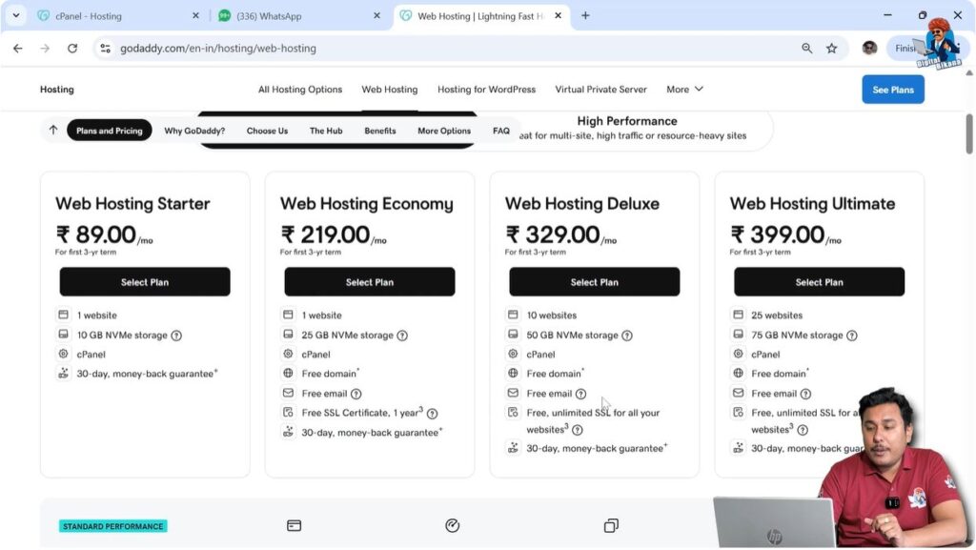
Task: Open a new browser tab
Action: pyautogui.click(x=585, y=15)
